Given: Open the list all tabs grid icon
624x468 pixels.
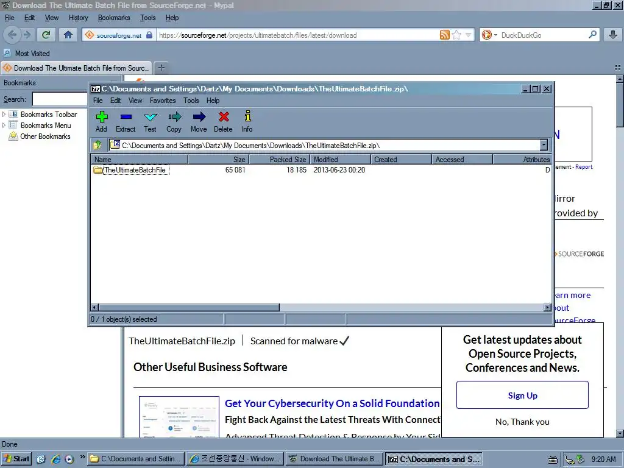Looking at the screenshot, I should [618, 68].
